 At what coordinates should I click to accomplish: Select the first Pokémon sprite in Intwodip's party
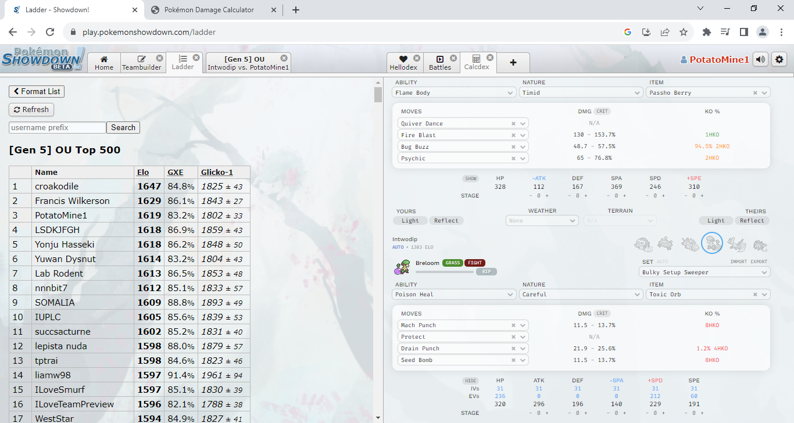[643, 243]
